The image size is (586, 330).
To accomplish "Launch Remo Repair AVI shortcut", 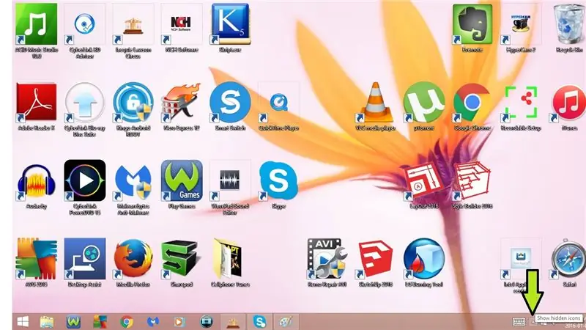I will click(327, 260).
